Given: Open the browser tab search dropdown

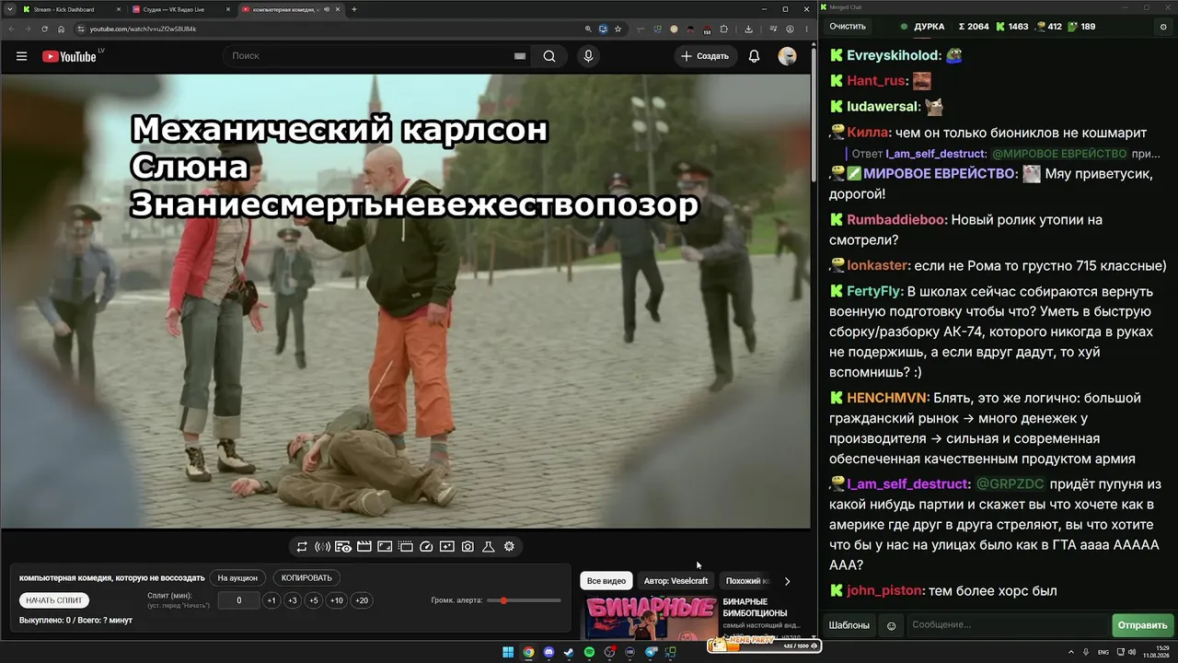Looking at the screenshot, I should (x=11, y=9).
